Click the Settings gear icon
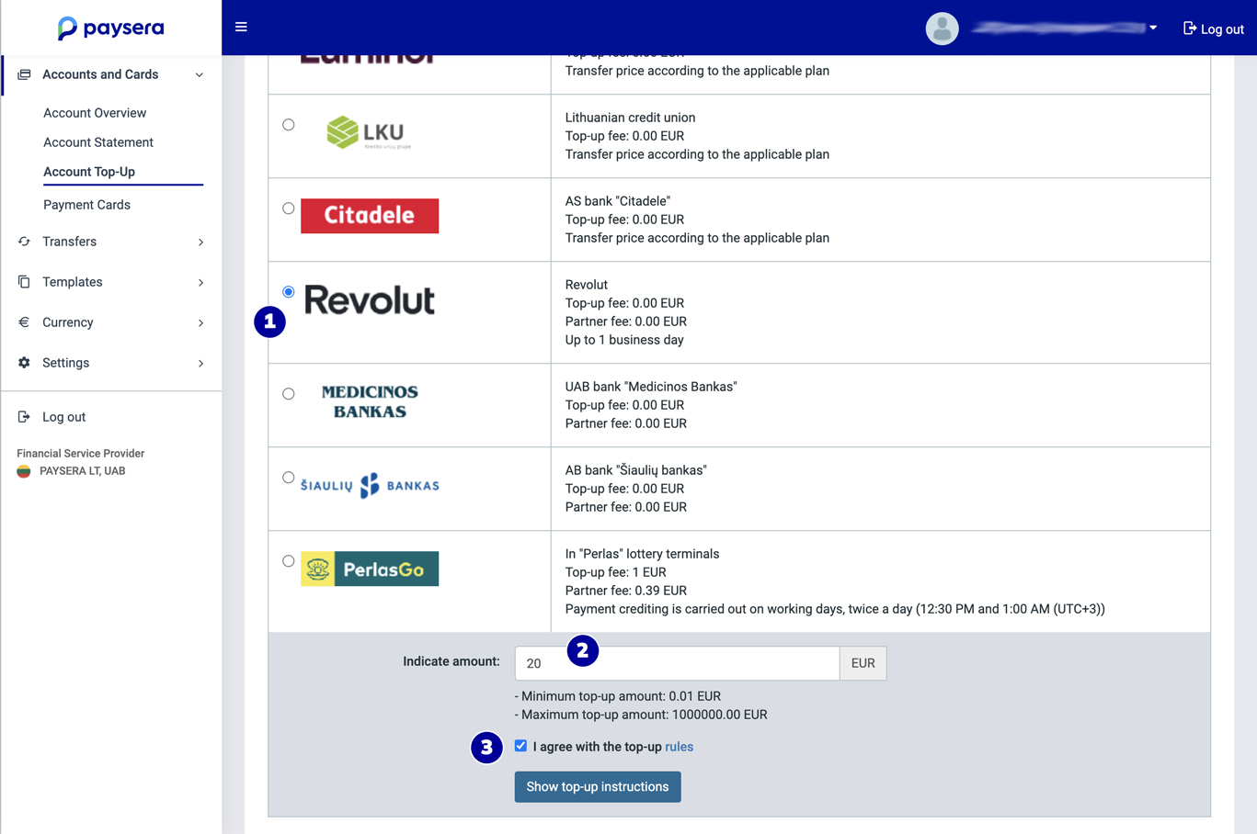This screenshot has height=834, width=1257. tap(24, 363)
